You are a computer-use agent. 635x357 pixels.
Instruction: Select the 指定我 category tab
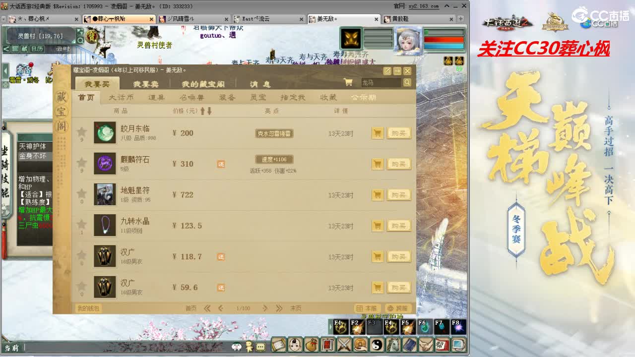tap(293, 98)
